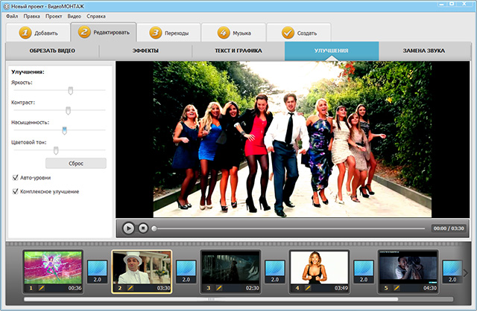Viewport: 477px width, 311px height.
Task: Open the Проект menu
Action: click(x=53, y=16)
